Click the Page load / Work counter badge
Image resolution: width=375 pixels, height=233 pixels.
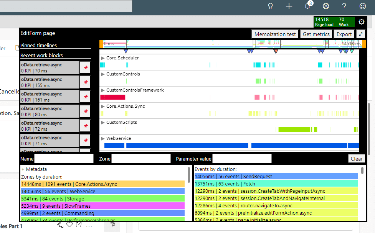334,22
